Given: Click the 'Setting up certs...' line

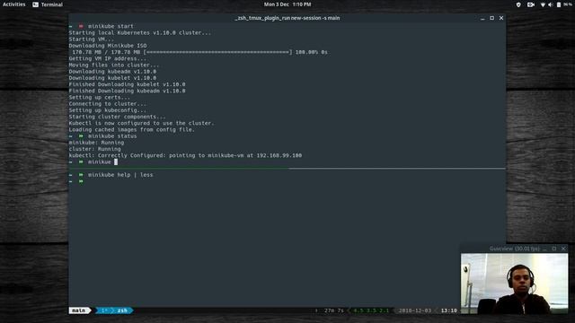Looking at the screenshot, I should click(x=100, y=98).
